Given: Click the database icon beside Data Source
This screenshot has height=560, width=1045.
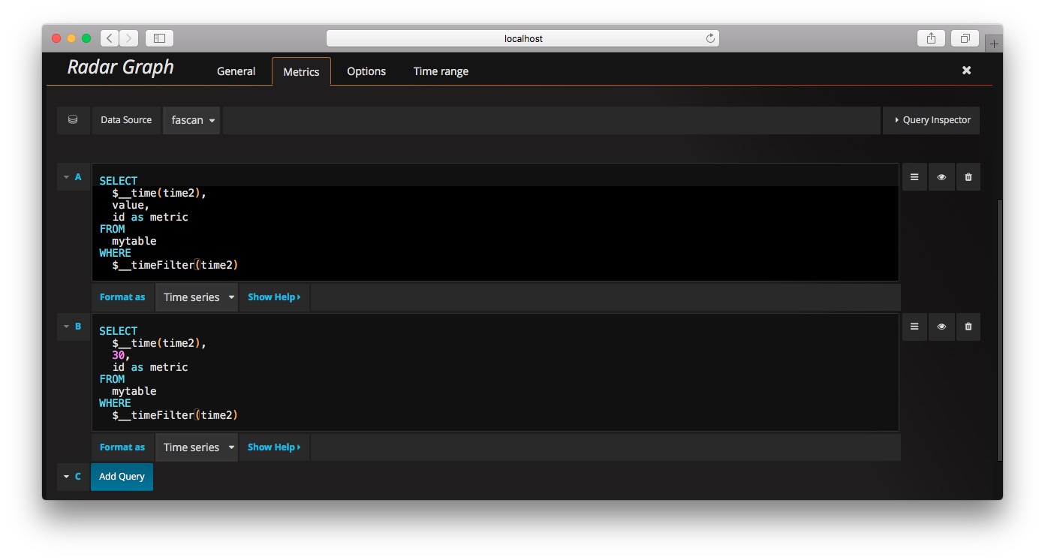Looking at the screenshot, I should pyautogui.click(x=73, y=120).
